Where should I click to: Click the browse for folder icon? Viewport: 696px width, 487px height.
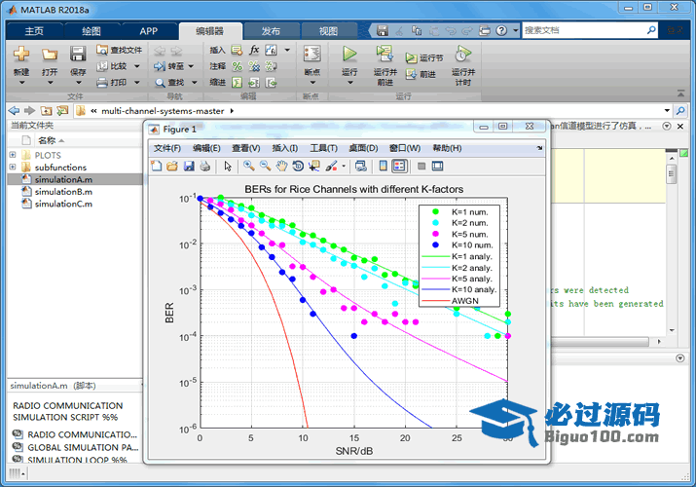pos(62,110)
